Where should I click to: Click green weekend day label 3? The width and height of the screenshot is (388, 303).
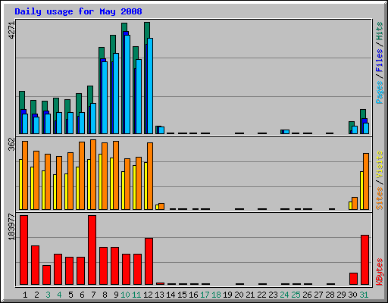click(48, 295)
